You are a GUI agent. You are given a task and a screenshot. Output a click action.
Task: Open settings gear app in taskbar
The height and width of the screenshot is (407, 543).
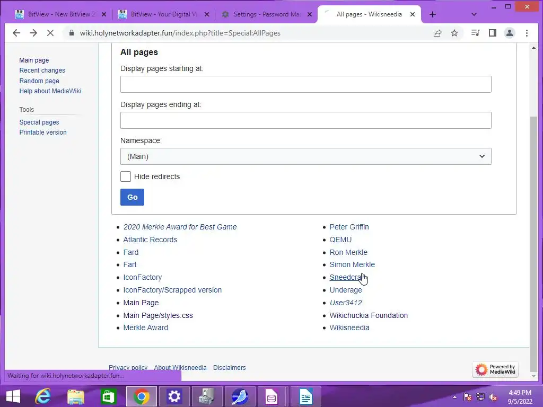[174, 396]
